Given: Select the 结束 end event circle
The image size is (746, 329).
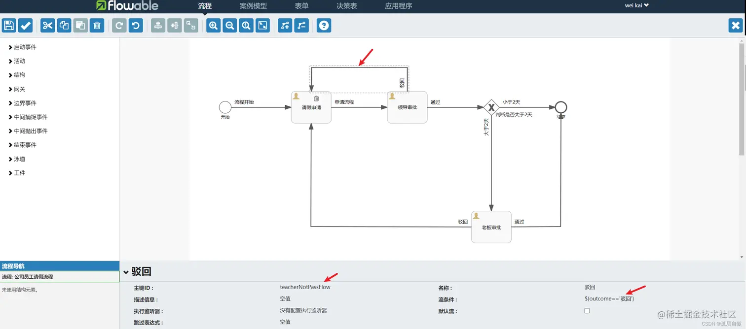Looking at the screenshot, I should 560,107.
